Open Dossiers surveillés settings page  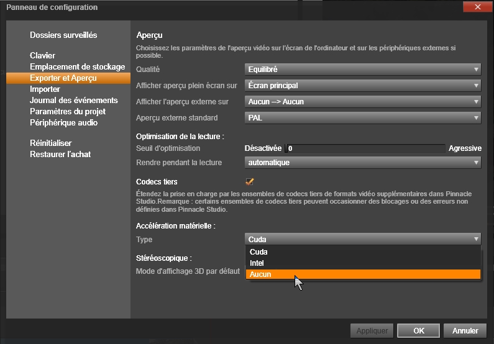click(63, 35)
